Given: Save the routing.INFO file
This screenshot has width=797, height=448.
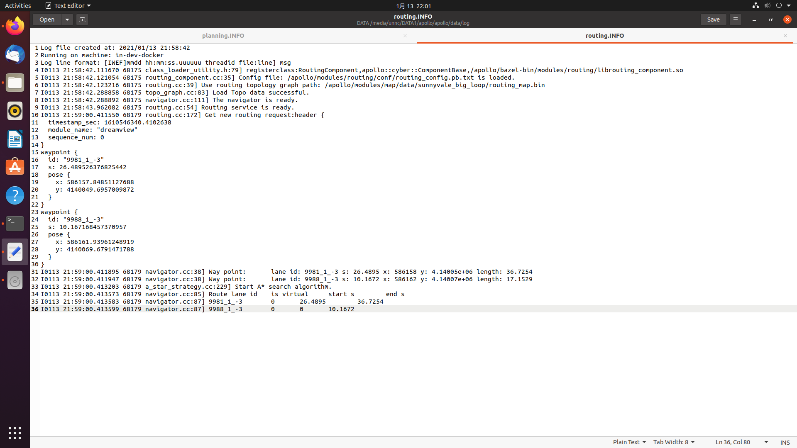Looking at the screenshot, I should point(713,19).
